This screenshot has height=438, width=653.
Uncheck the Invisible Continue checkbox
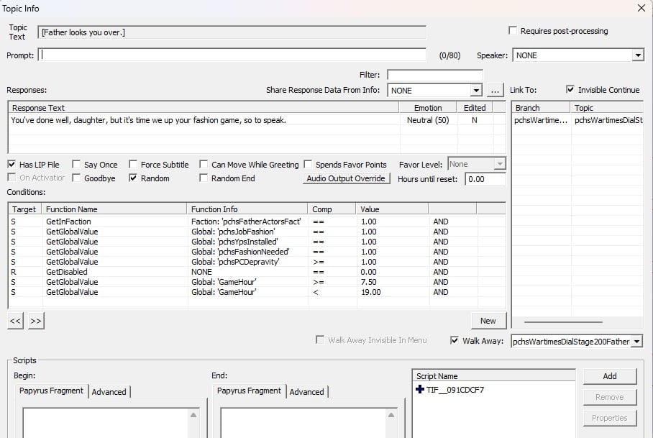coord(570,89)
